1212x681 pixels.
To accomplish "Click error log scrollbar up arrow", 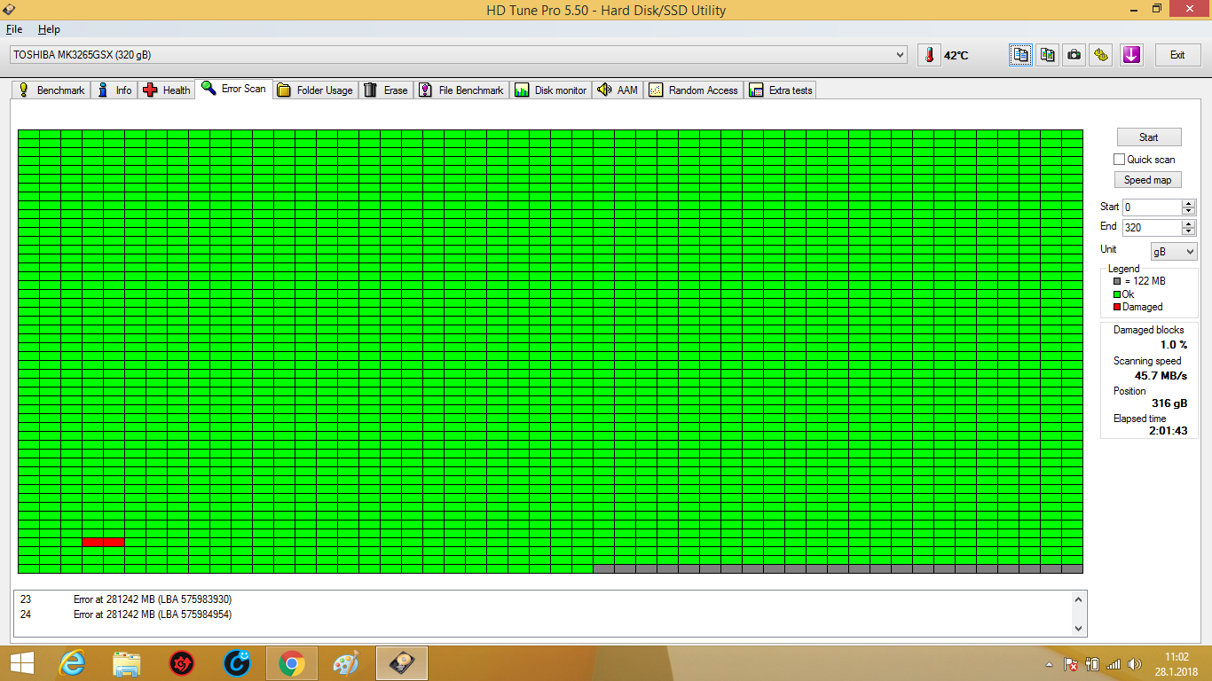I will pos(1079,600).
